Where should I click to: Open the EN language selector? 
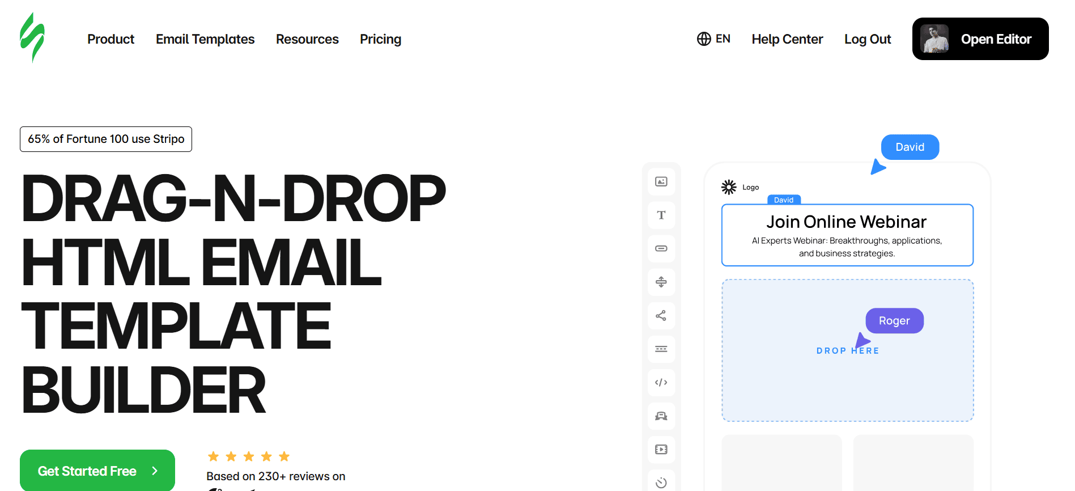(713, 39)
